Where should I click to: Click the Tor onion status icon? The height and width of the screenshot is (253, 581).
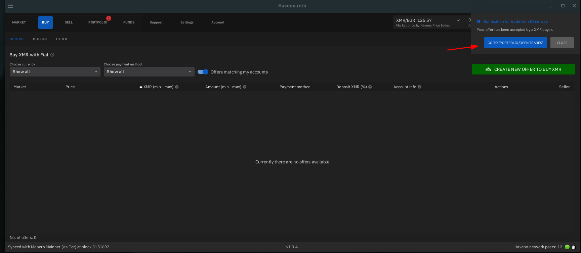574,247
